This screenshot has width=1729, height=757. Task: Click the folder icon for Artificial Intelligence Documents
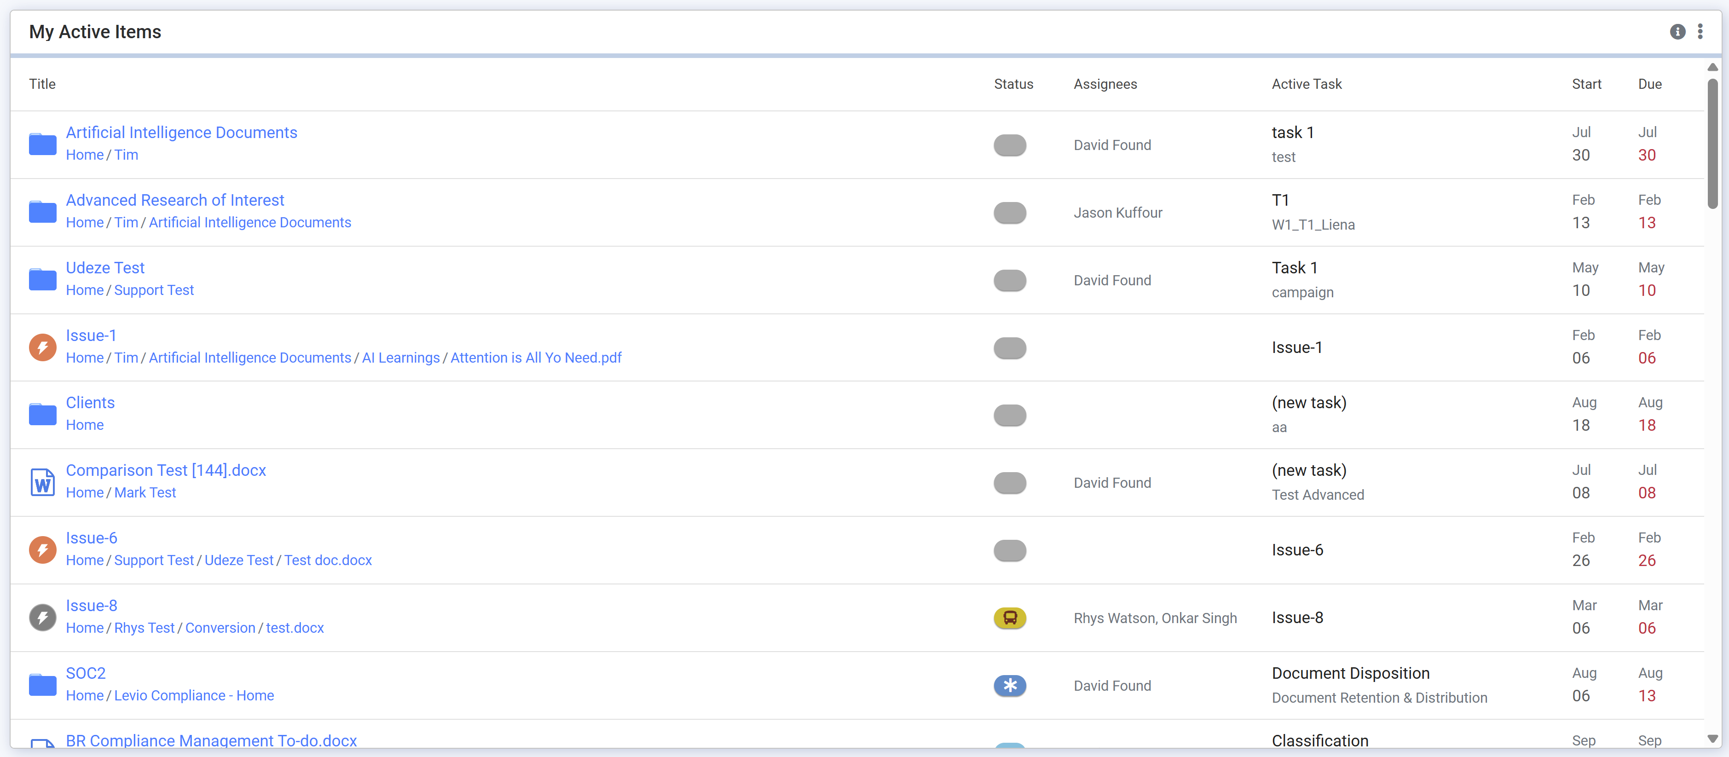pos(42,144)
